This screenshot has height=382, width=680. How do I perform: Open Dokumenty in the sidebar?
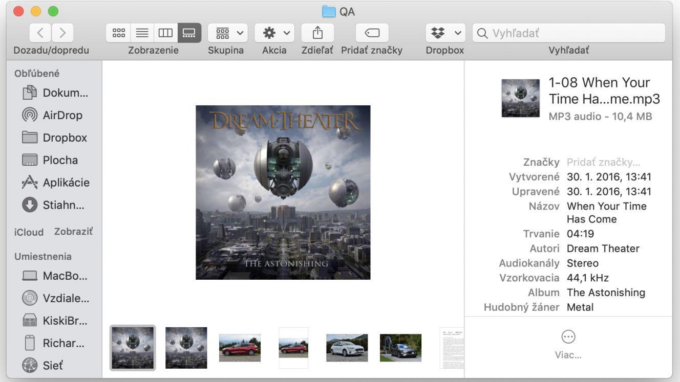pyautogui.click(x=55, y=93)
